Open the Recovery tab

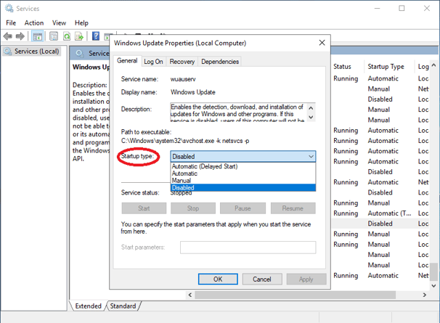click(182, 62)
